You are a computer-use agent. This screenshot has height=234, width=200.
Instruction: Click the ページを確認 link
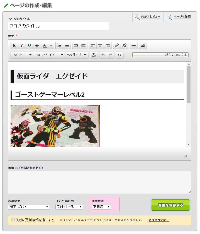click(182, 17)
